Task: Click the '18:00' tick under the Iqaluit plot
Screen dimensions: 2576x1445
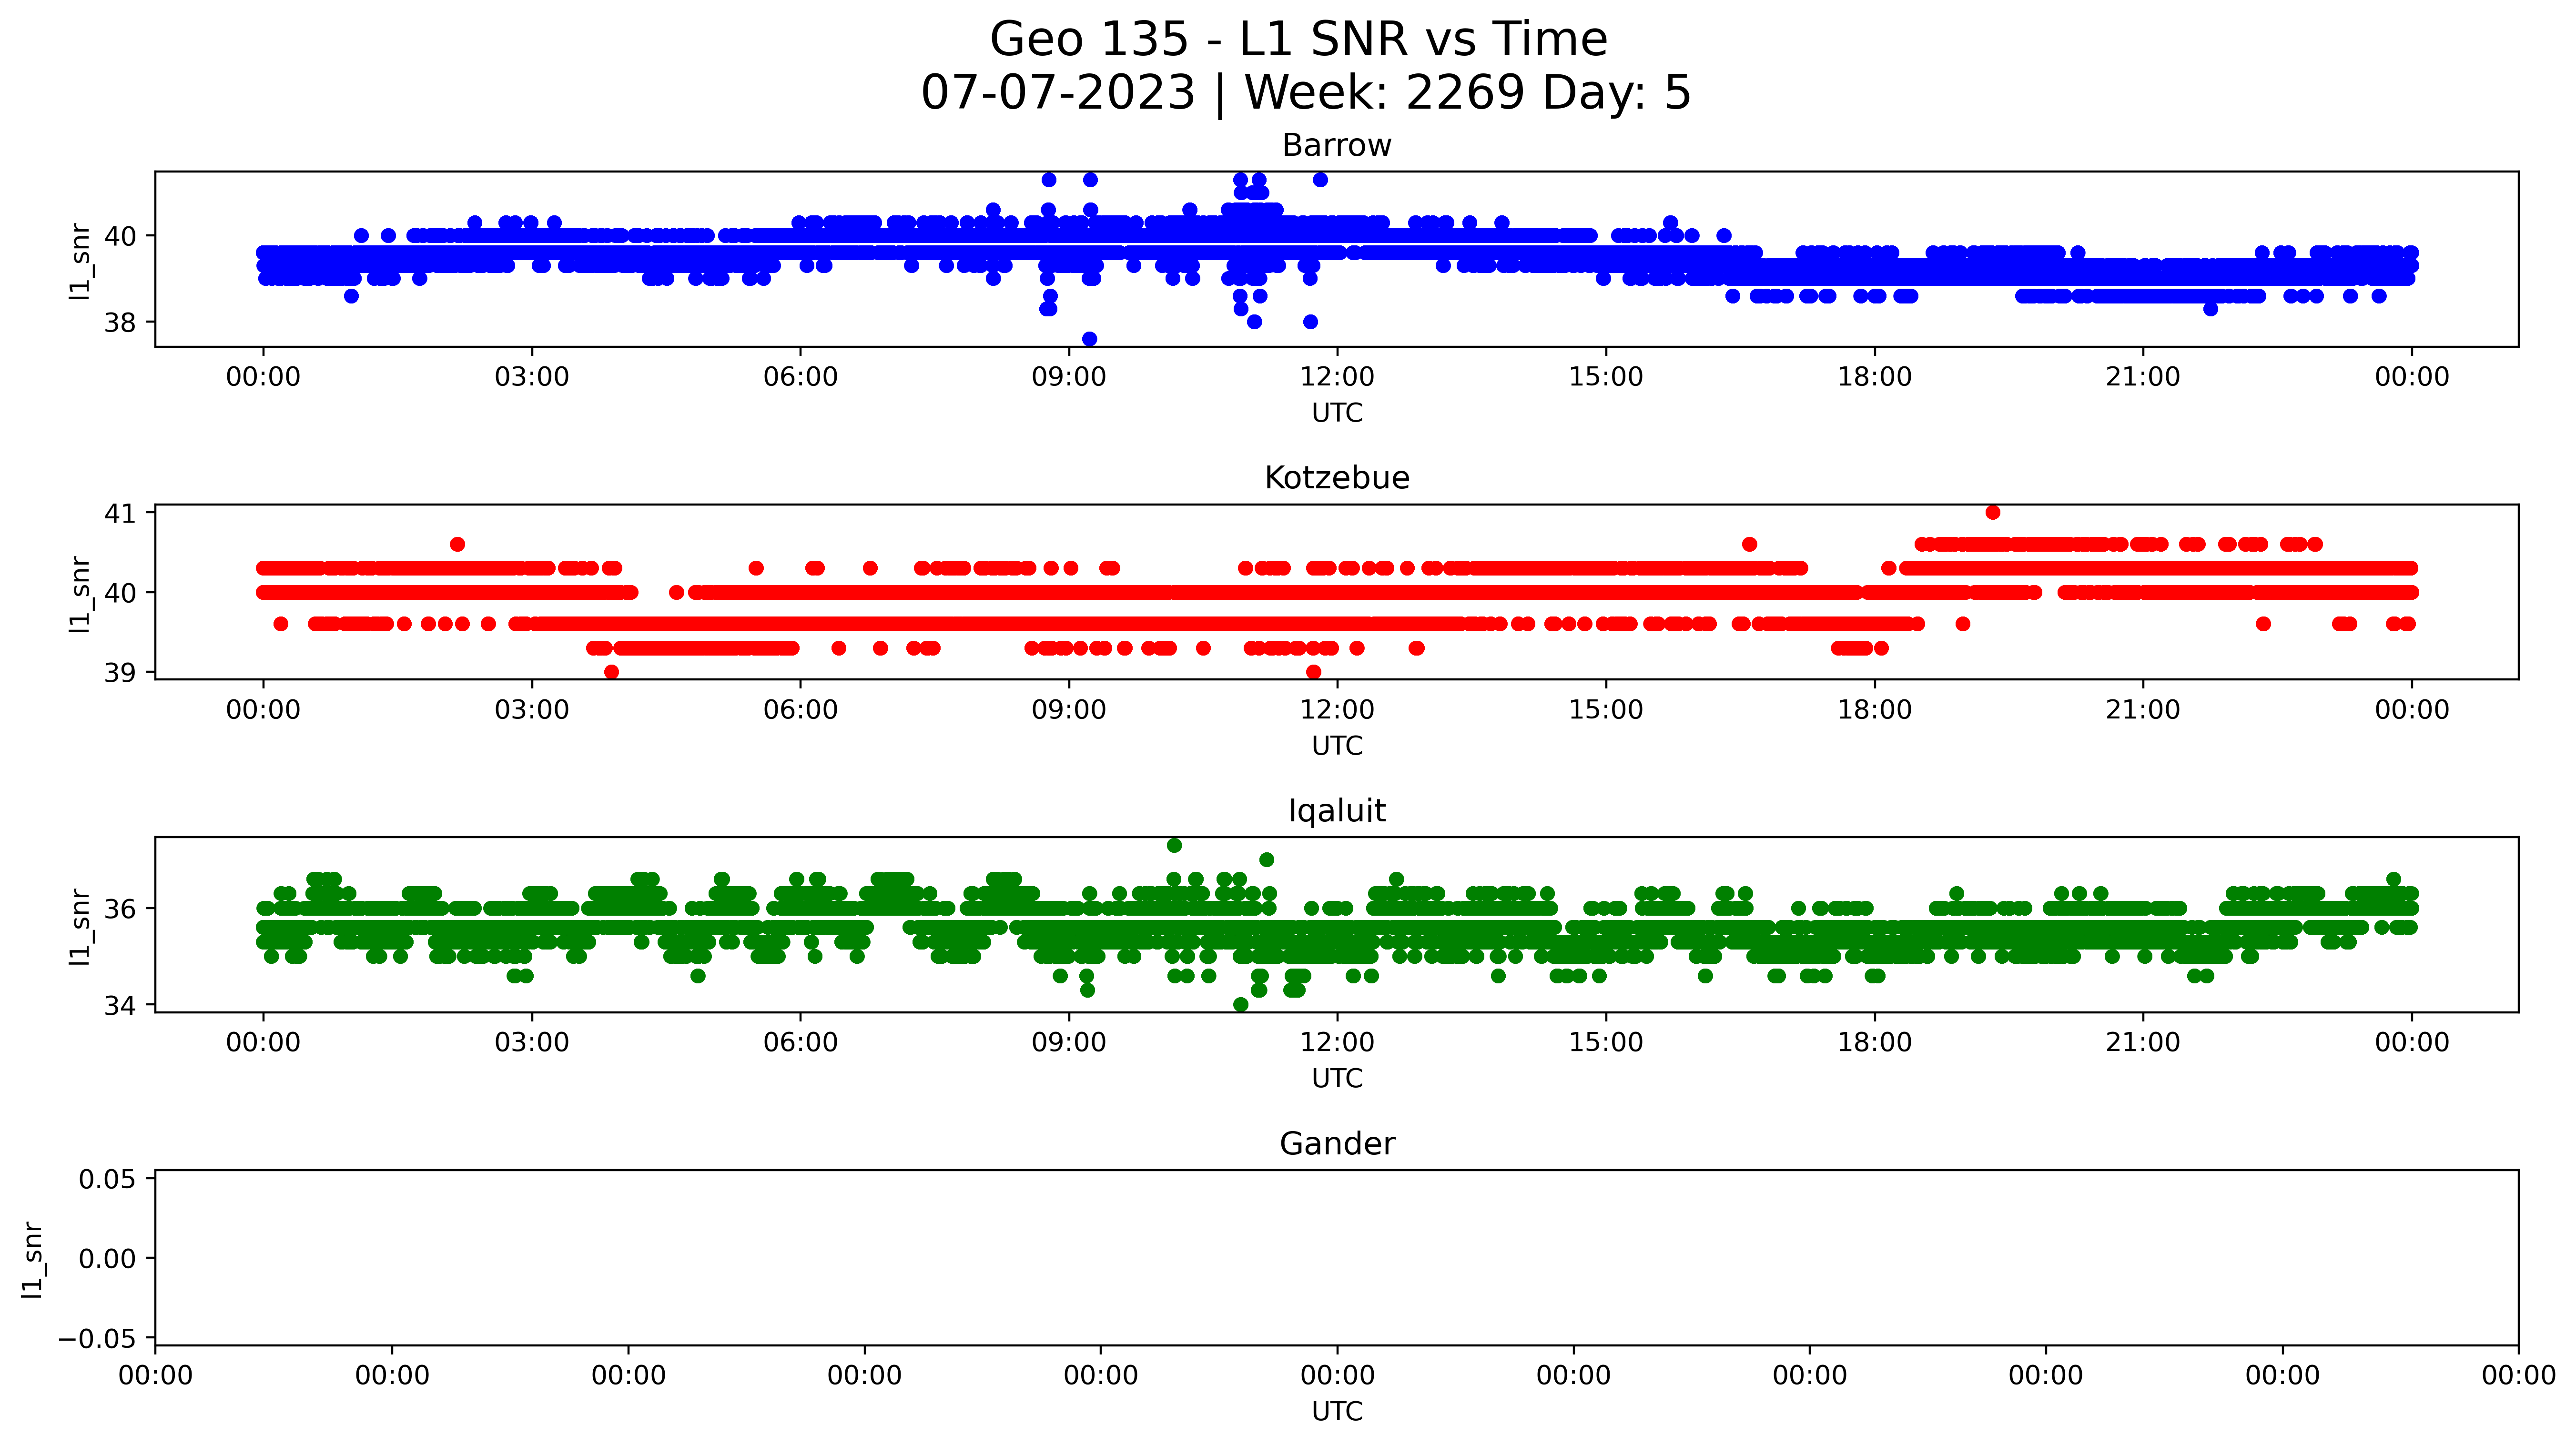Action: click(x=1874, y=1043)
